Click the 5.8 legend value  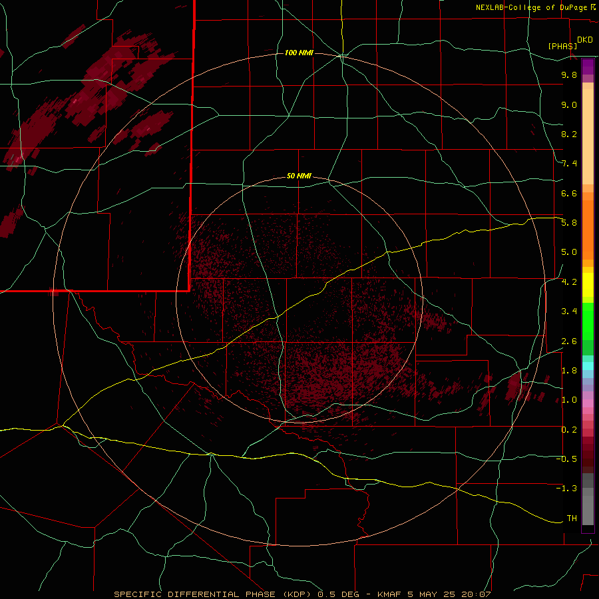click(569, 223)
